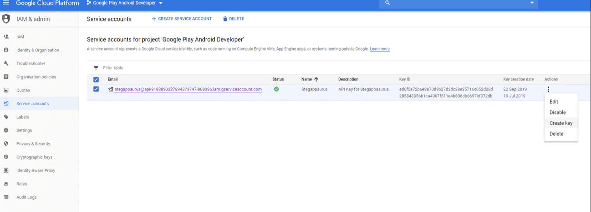591x212 pixels.
Task: Expand the search bar dropdown arrow
Action: 532,3
